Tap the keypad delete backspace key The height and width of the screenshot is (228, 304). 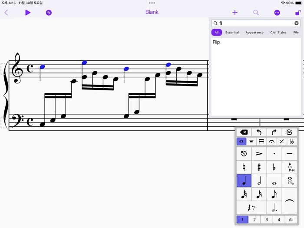[x=244, y=132]
